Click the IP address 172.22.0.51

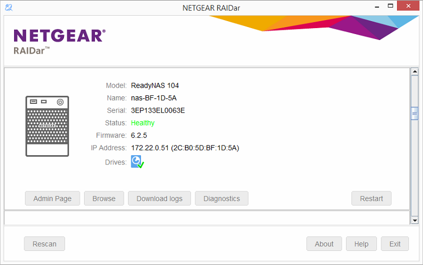(150, 148)
